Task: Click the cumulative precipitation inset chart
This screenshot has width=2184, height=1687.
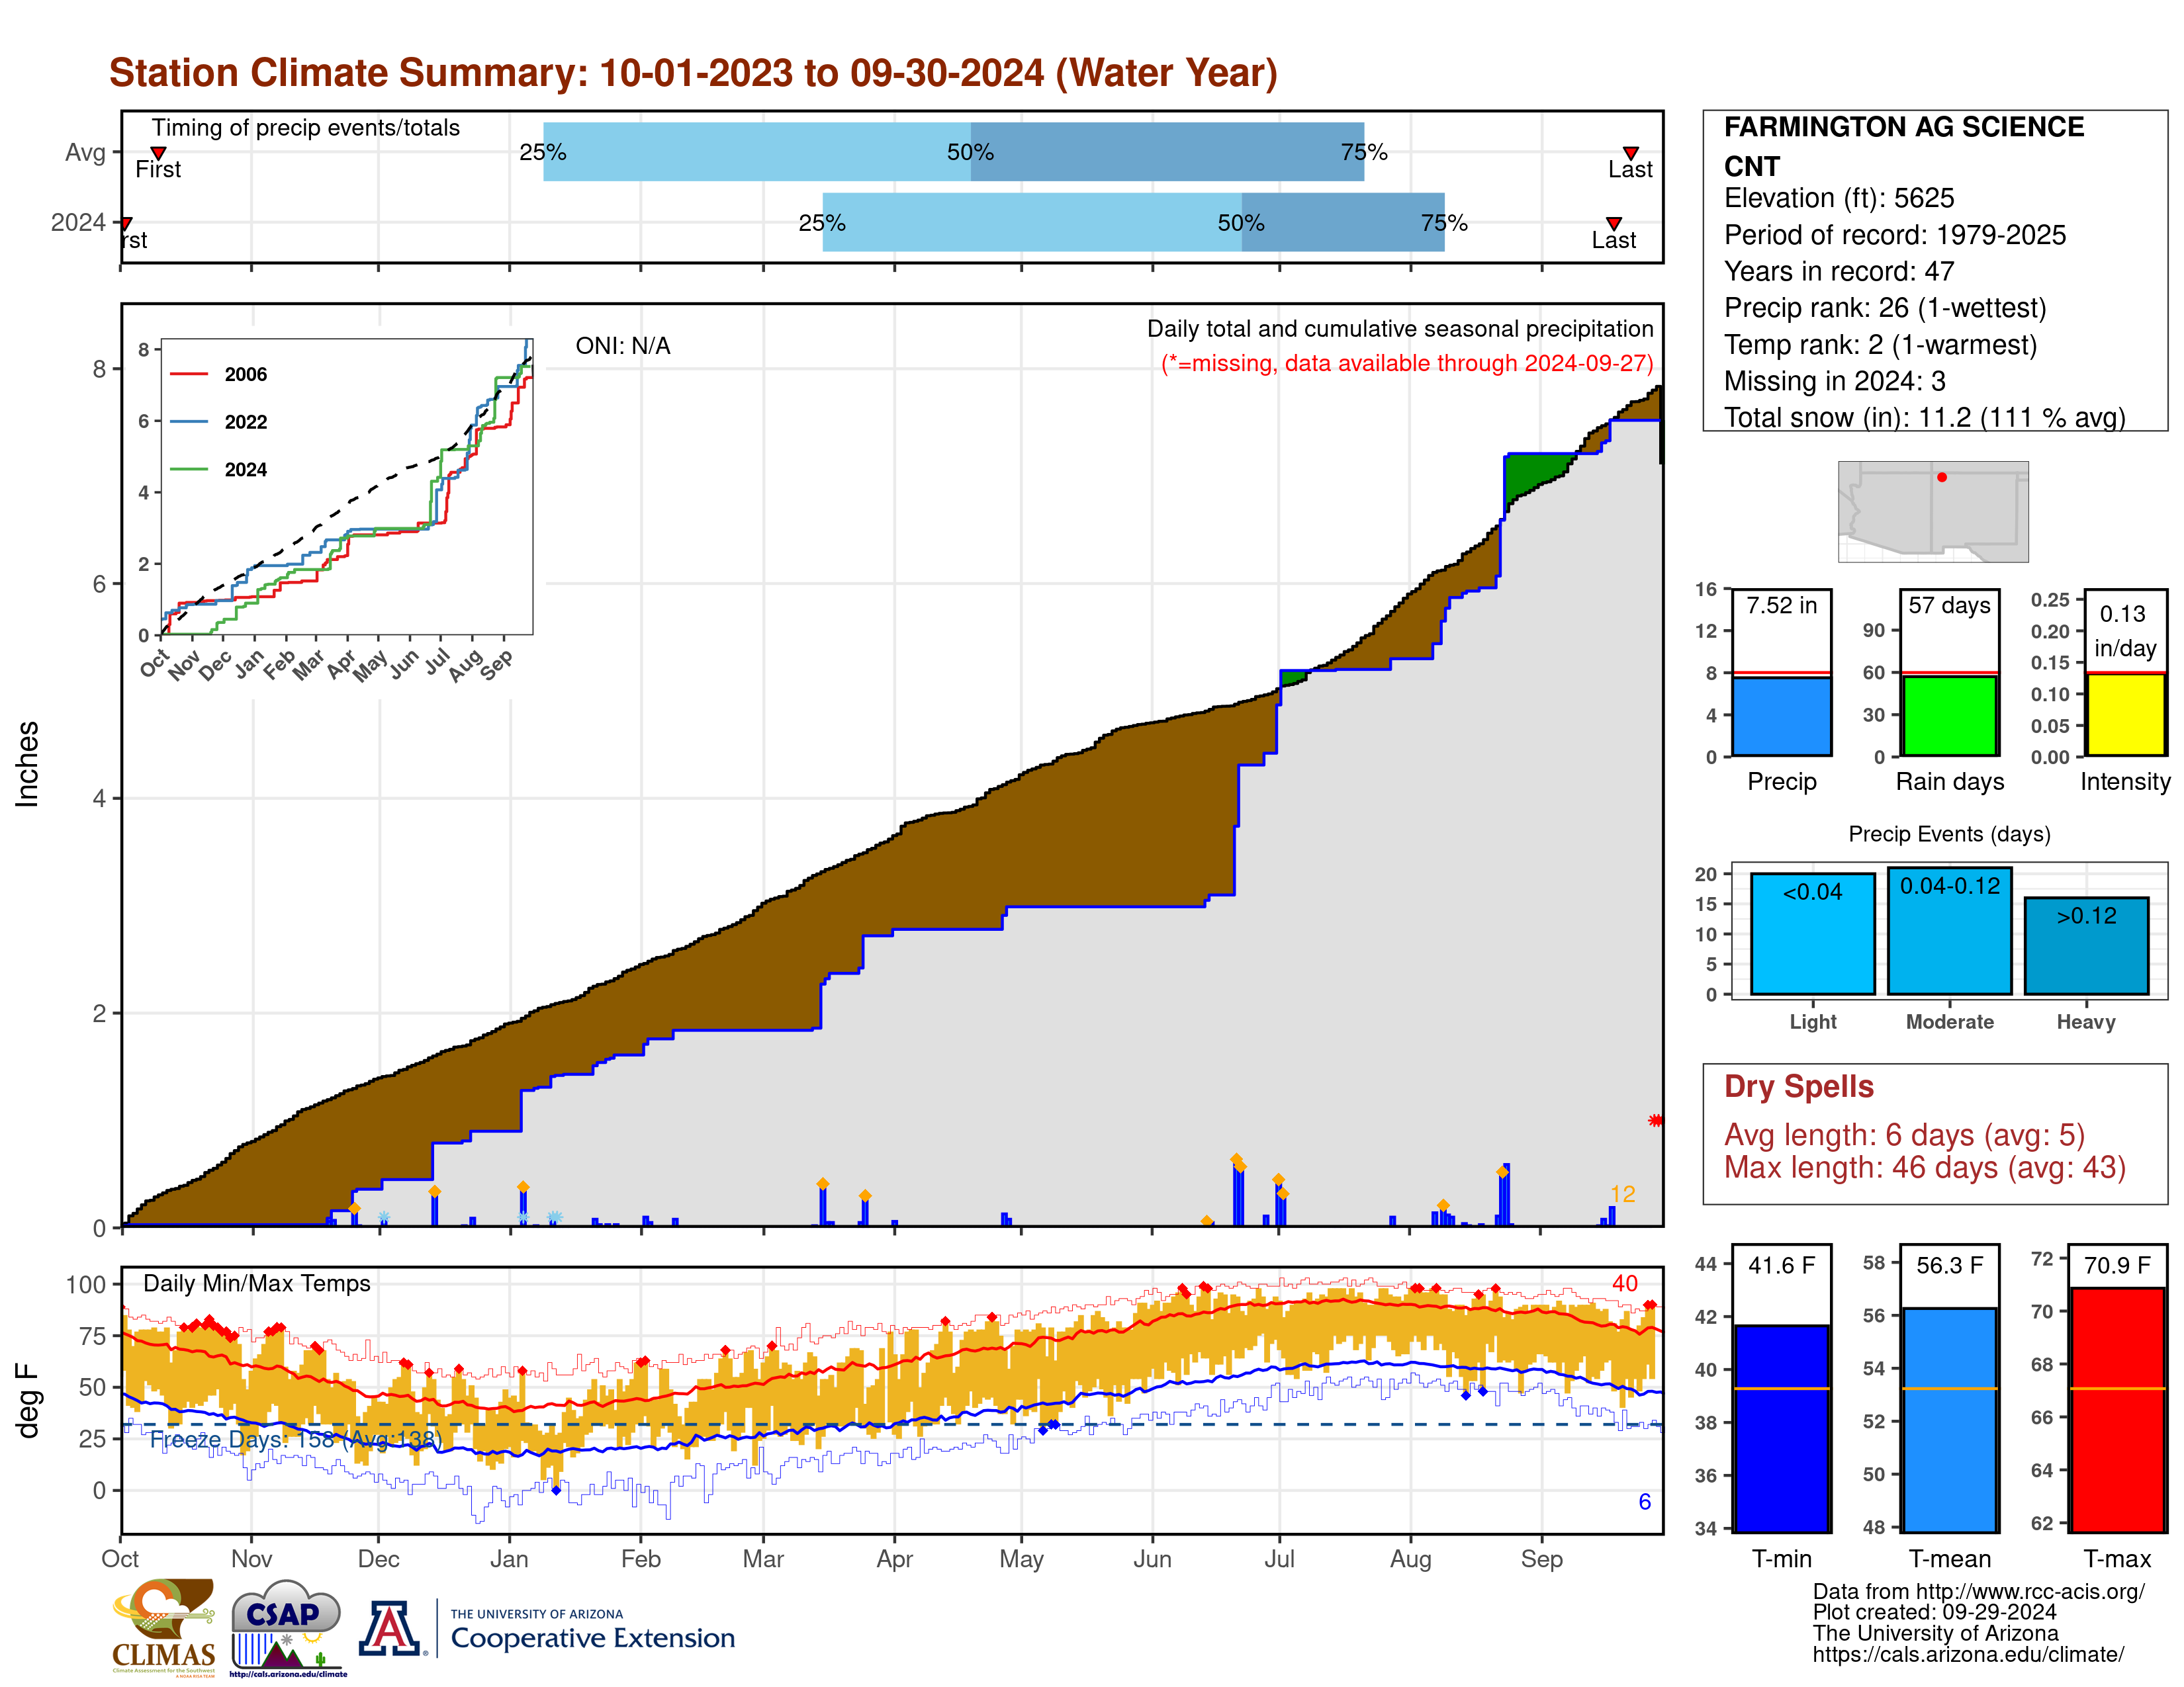Action: tap(346, 487)
